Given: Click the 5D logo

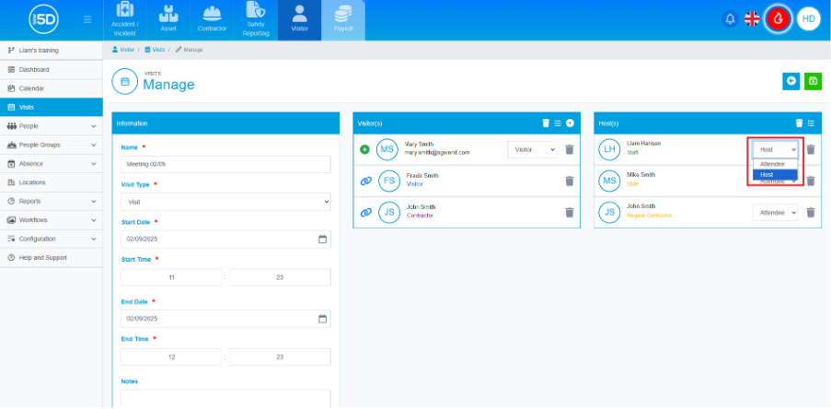Looking at the screenshot, I should click(x=43, y=19).
